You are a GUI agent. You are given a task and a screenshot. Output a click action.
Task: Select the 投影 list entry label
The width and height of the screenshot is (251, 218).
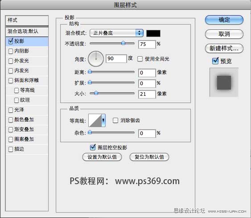(x=19, y=41)
